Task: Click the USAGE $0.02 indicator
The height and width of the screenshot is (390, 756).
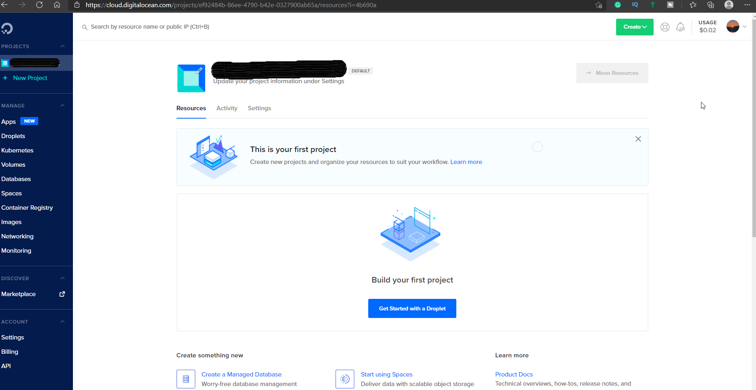Action: pos(707,27)
